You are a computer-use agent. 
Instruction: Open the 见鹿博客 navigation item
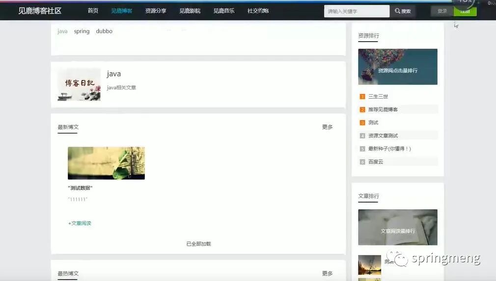point(122,11)
